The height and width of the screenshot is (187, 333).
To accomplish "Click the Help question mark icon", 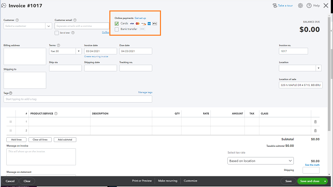I will [309, 6].
